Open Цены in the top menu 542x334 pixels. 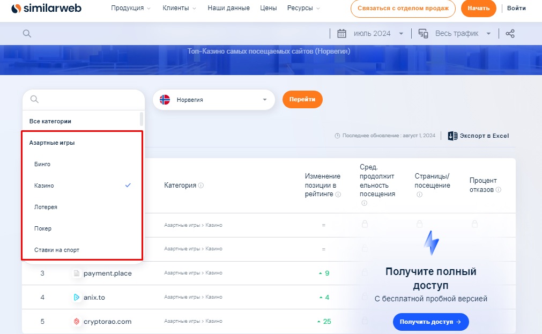point(268,8)
